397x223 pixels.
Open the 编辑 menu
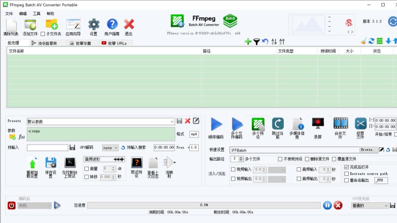tap(23, 13)
